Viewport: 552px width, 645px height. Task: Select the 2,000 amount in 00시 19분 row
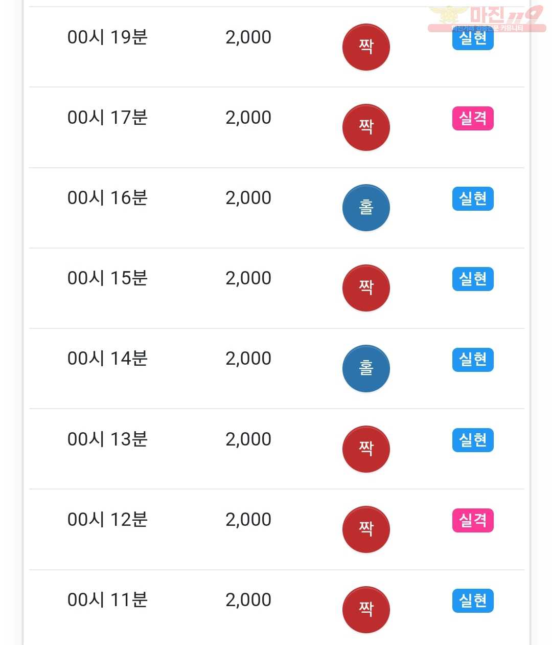(x=248, y=37)
